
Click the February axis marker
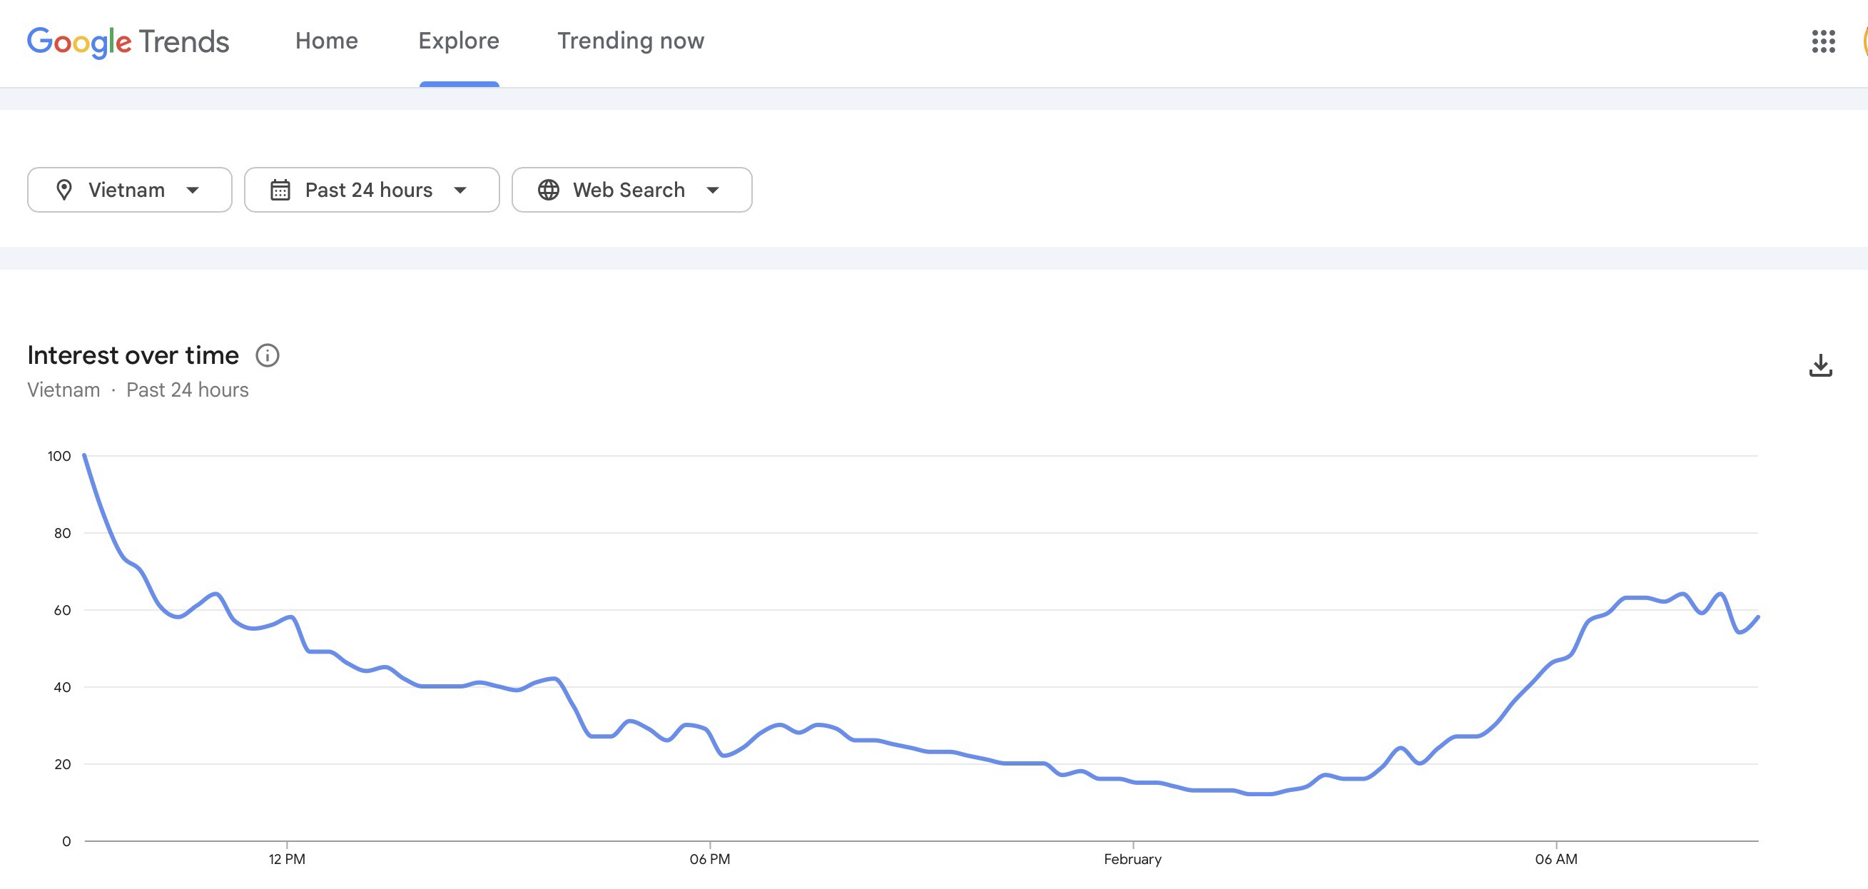click(1132, 859)
